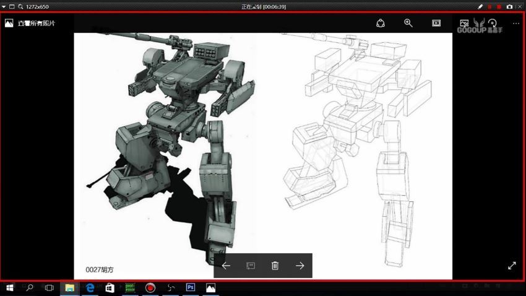Stop the recording with the red button
The image size is (526, 296).
[499, 6]
